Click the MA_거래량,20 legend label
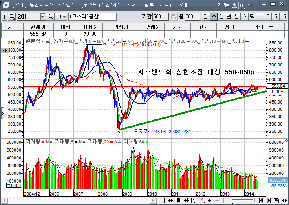Screen dimensions: 289x205 coord(94,142)
